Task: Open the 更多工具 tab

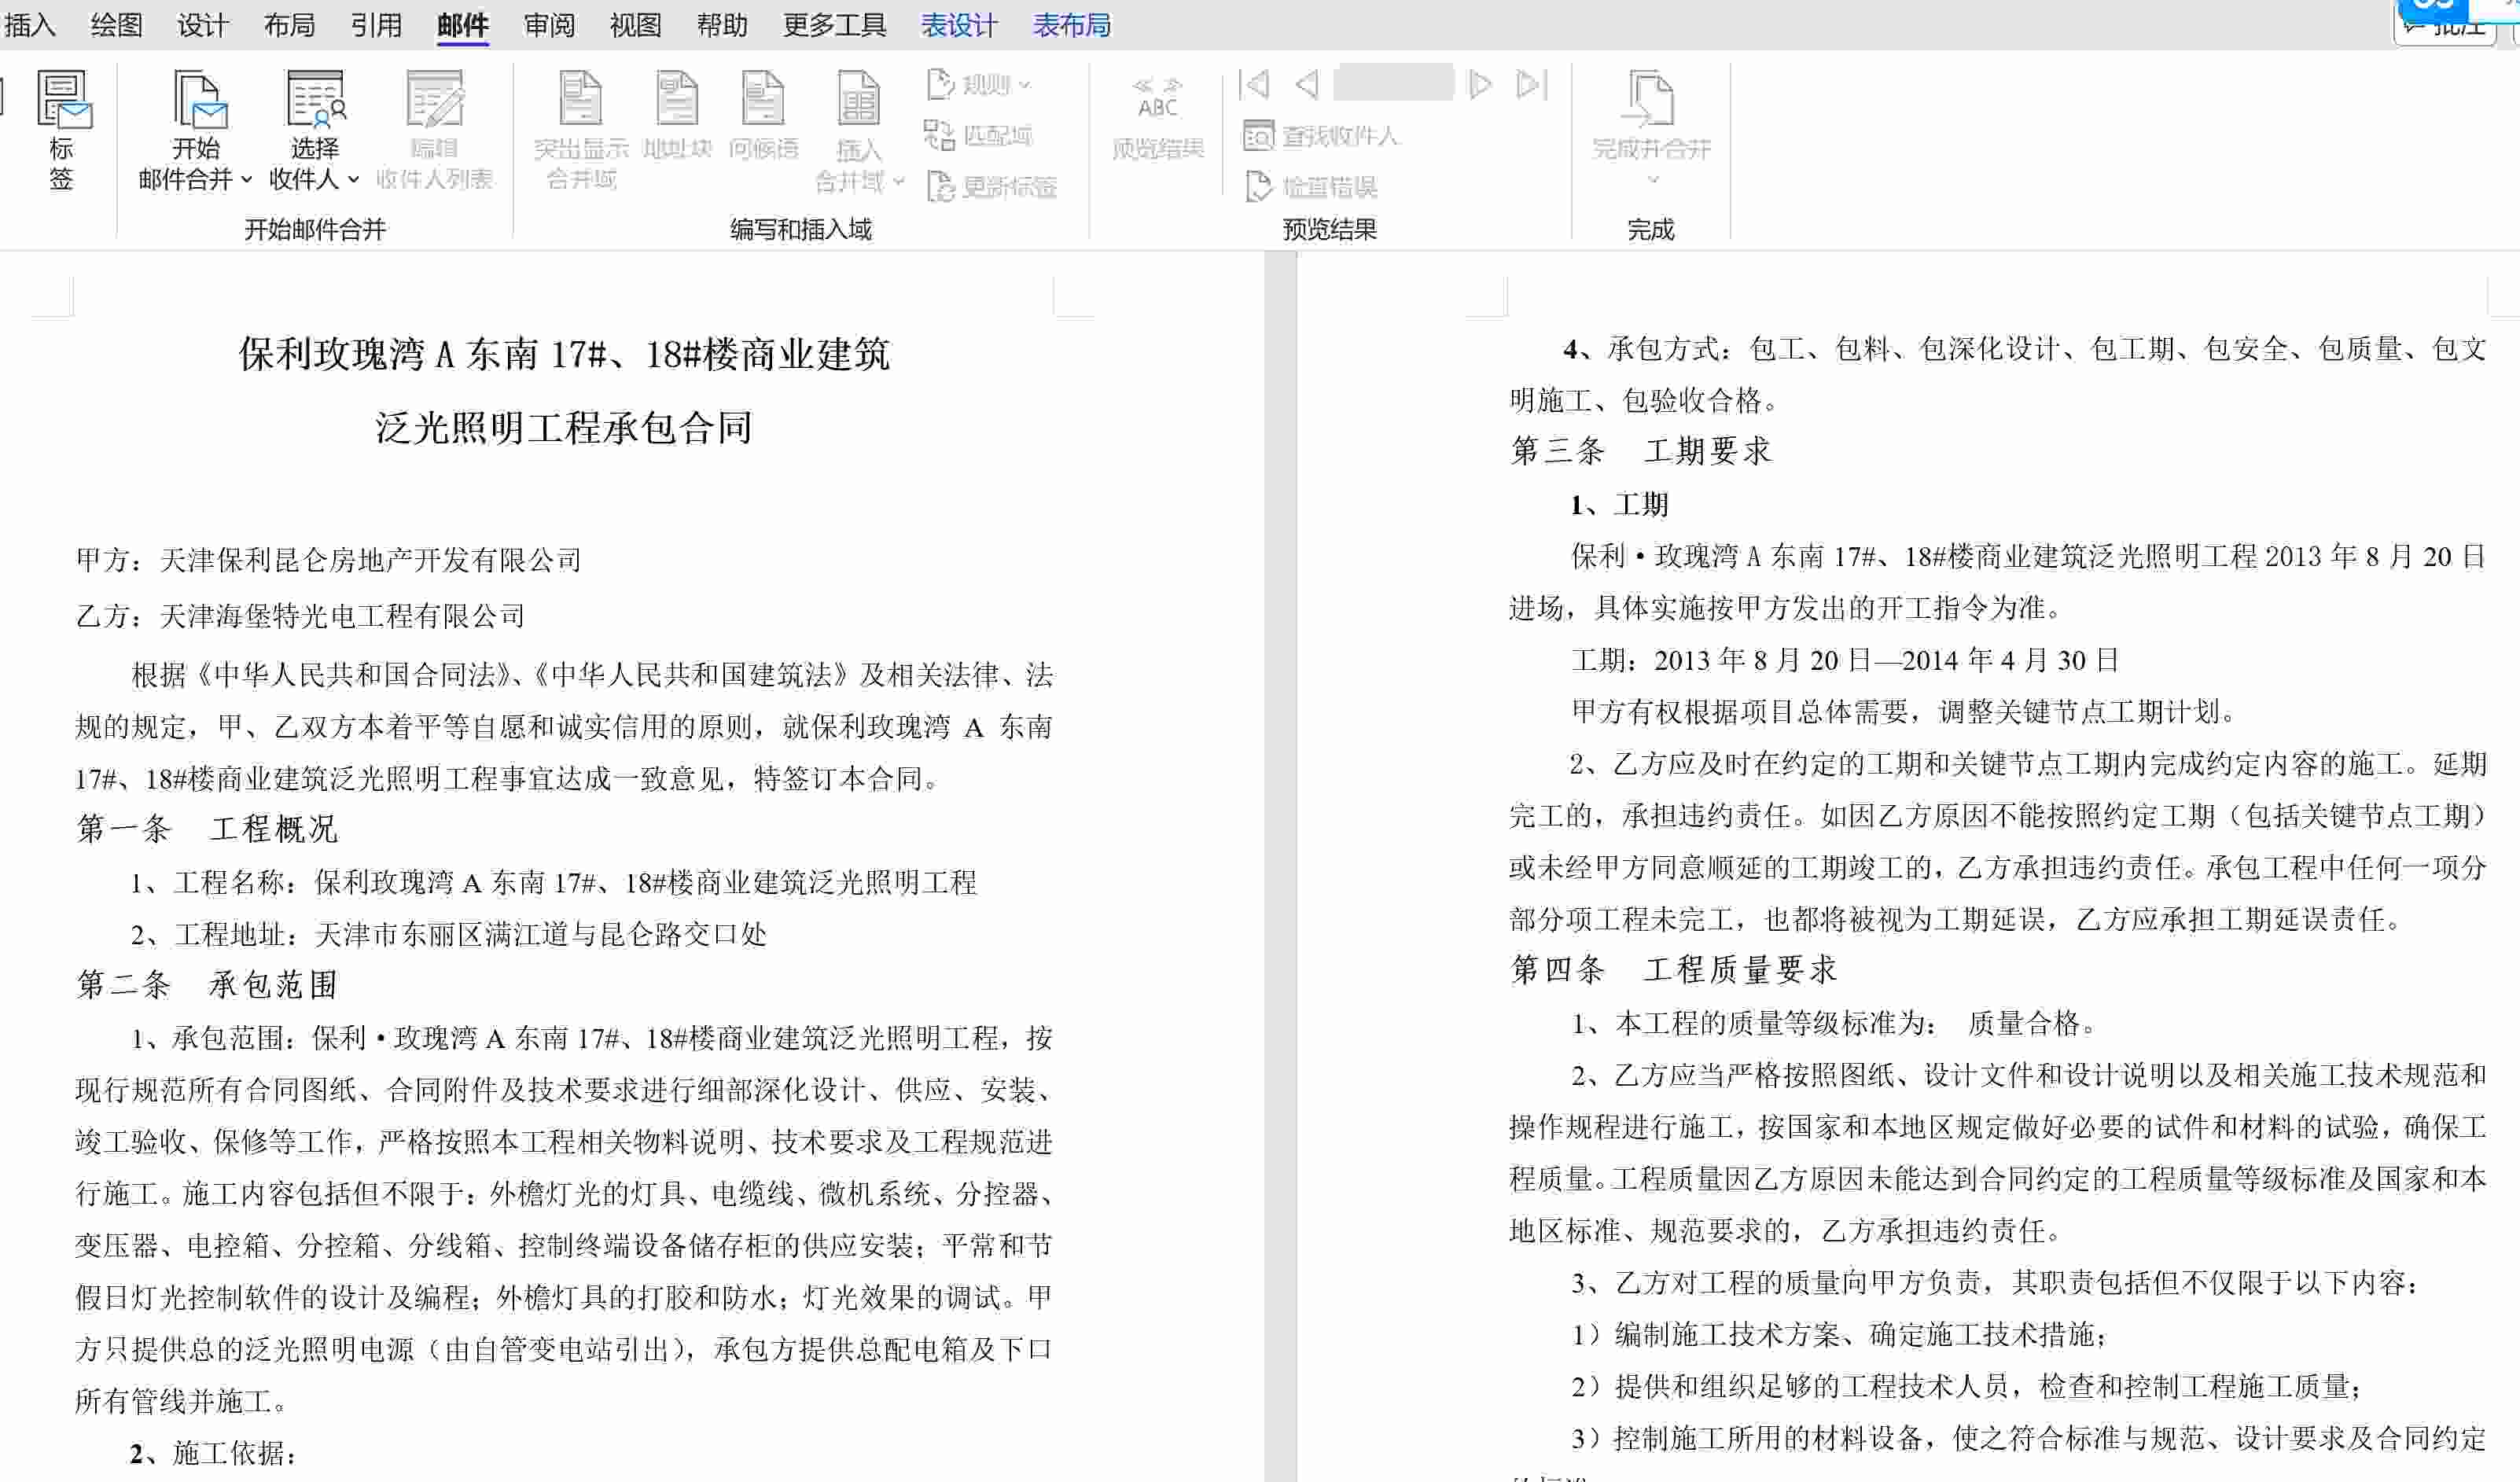Action: click(x=834, y=25)
